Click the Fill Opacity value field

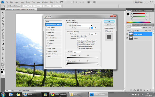click(x=92, y=34)
